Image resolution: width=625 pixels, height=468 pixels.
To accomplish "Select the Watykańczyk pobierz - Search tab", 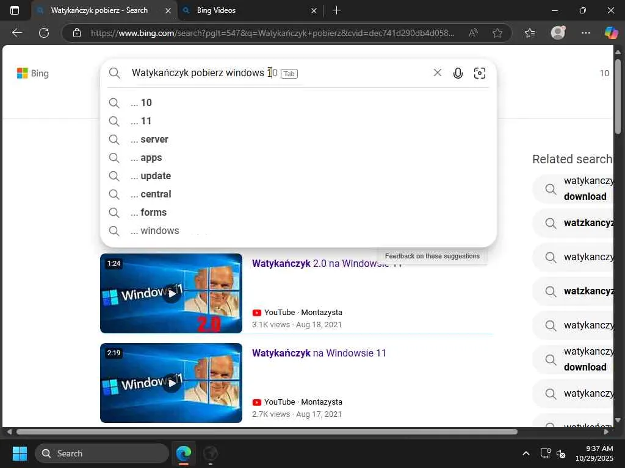I will pyautogui.click(x=104, y=11).
